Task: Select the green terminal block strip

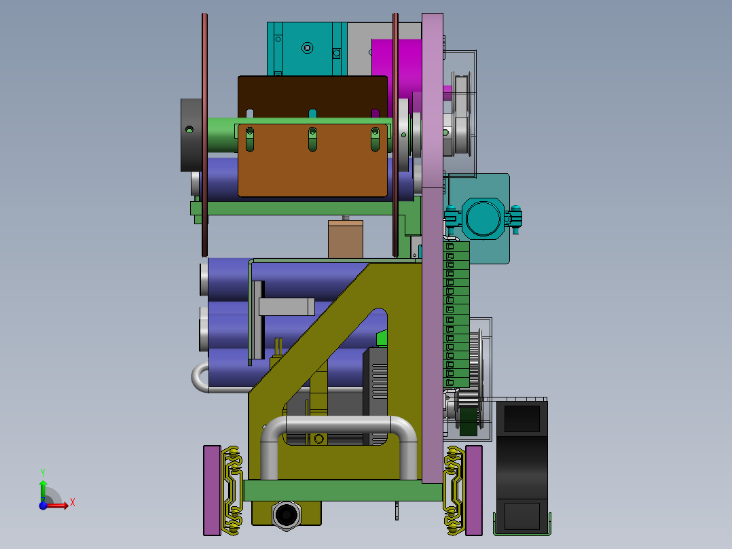Action: 456,314
